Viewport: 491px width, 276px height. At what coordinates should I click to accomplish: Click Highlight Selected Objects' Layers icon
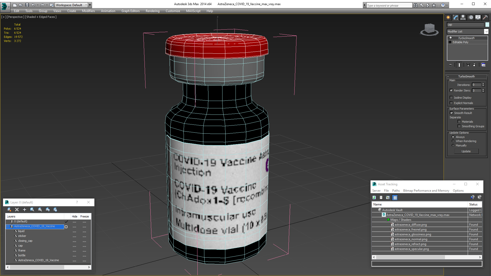pos(40,210)
